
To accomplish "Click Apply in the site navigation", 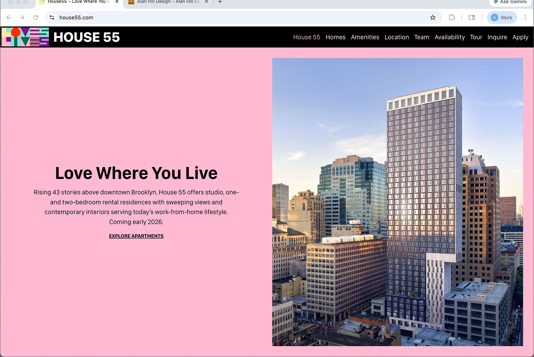I will [x=520, y=37].
